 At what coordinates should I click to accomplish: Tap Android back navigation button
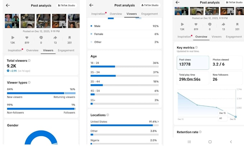(231, 142)
